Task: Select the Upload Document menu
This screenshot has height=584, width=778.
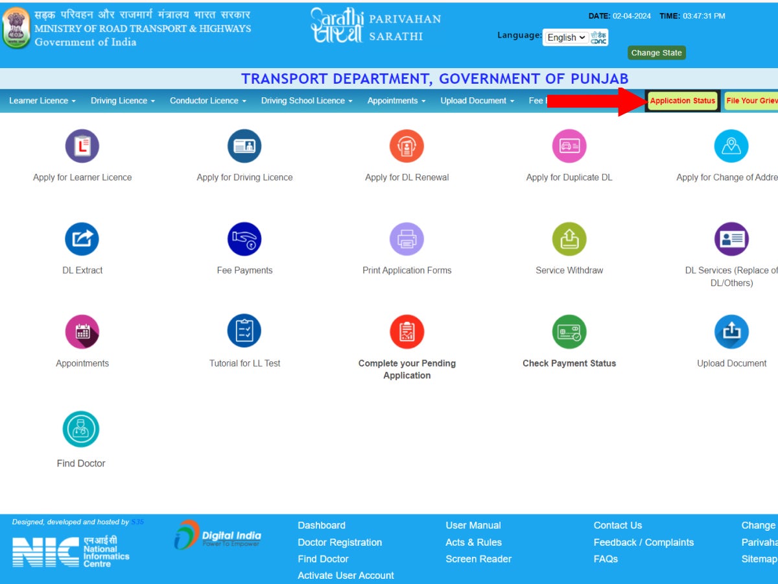Action: 477,101
